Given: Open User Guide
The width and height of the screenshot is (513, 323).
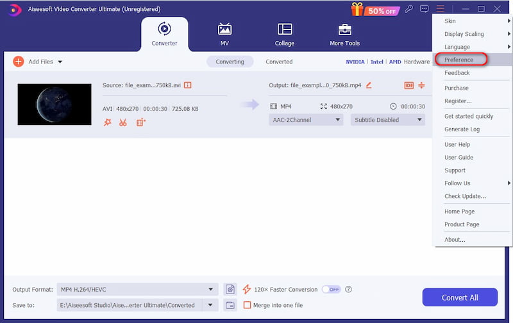Looking at the screenshot, I should [472, 157].
